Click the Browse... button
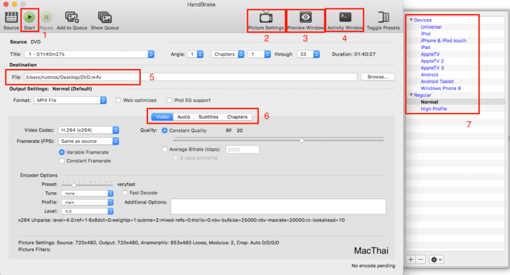Image resolution: width=510 pixels, height=275 pixels. tap(377, 77)
